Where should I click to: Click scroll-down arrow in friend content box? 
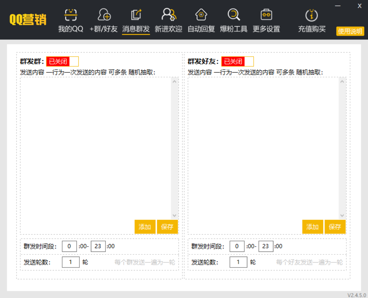(x=342, y=215)
